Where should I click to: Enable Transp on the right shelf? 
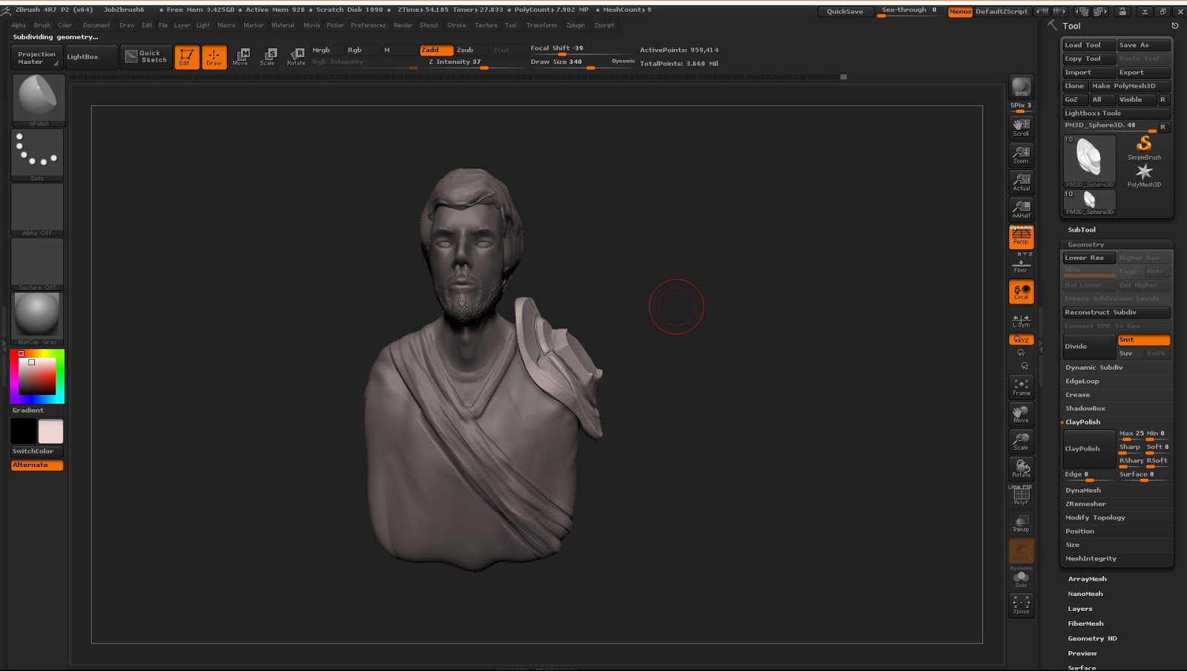pyautogui.click(x=1021, y=523)
